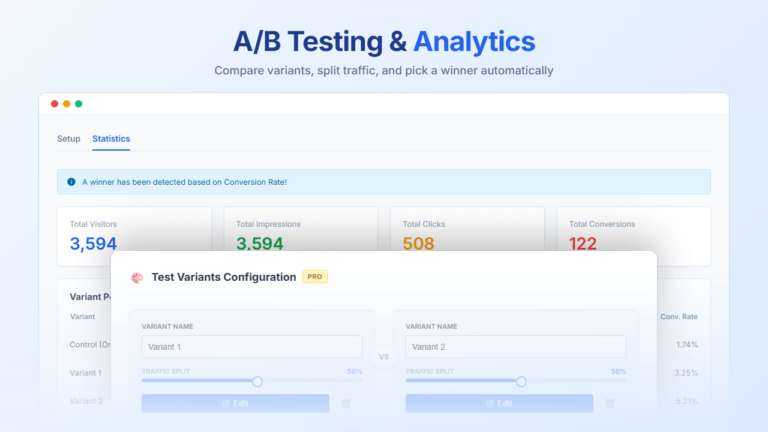Click the palette icon beside Test Variants Configuration
This screenshot has width=768, height=432.
pyautogui.click(x=137, y=277)
